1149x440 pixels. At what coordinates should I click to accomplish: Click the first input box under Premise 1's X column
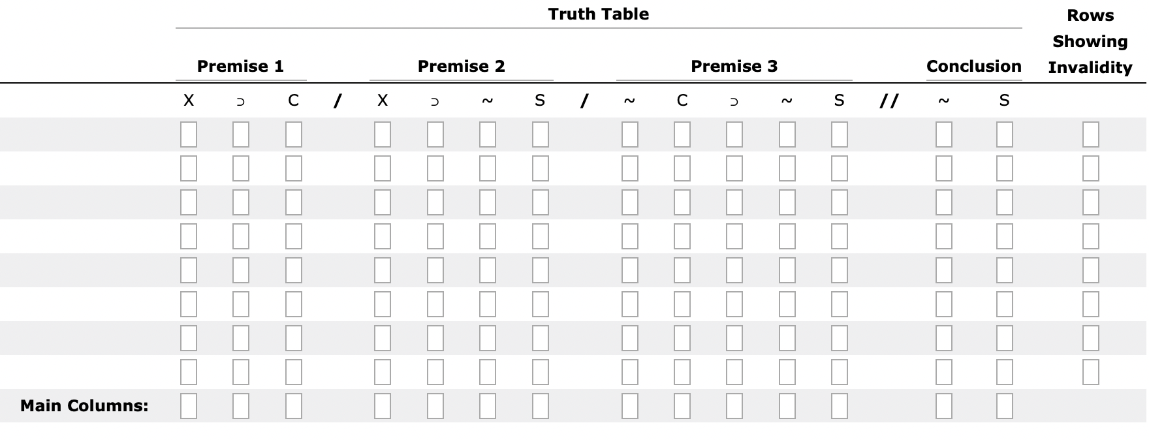tap(189, 135)
